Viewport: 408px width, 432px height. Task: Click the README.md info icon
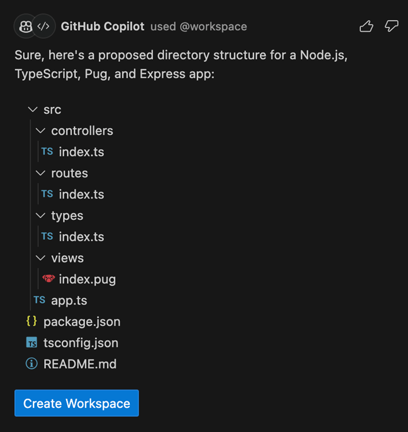(32, 364)
